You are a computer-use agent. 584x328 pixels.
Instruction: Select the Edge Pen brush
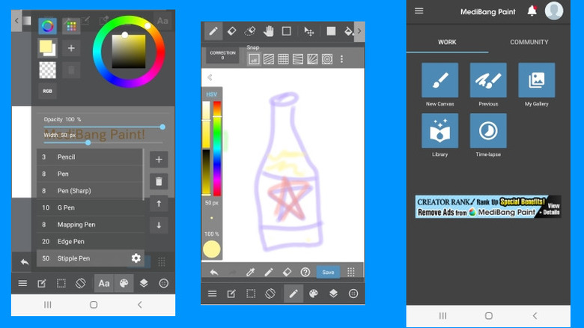(90, 242)
